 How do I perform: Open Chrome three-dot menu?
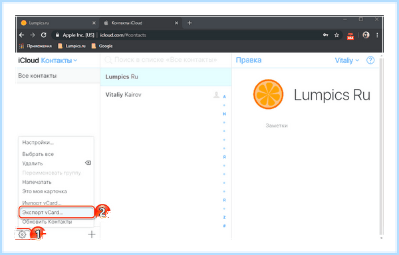[377, 35]
